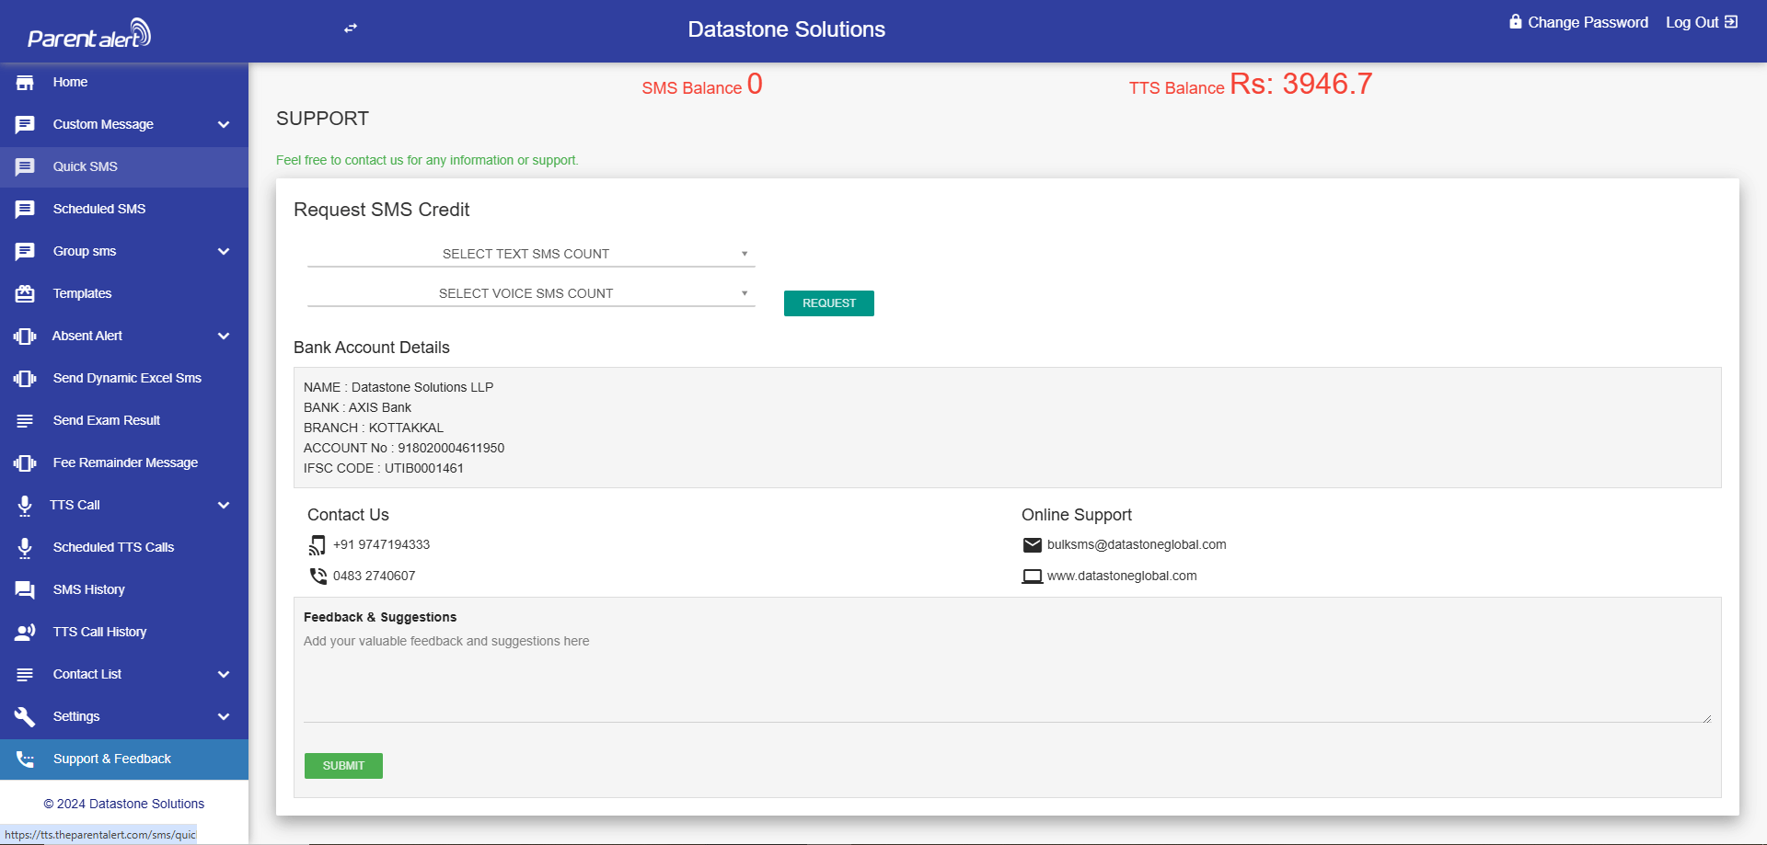Viewport: 1767px width, 845px height.
Task: Click the Scheduled SMS message icon
Action: click(25, 210)
